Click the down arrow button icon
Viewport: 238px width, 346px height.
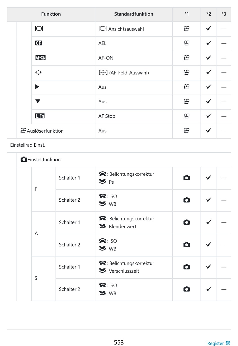[x=38, y=101]
